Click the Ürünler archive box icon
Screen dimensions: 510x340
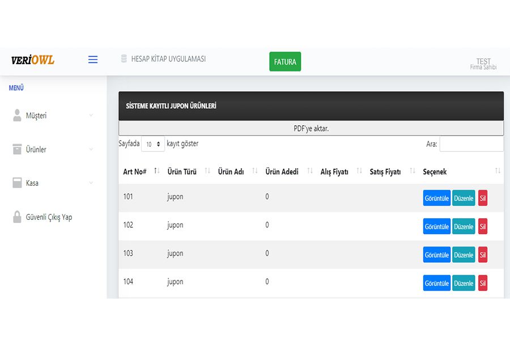(17, 149)
